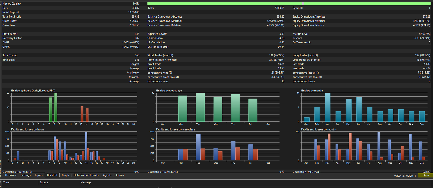Click the OnTester result label
Viewport: 433px width, 188px height.
pos(301,42)
